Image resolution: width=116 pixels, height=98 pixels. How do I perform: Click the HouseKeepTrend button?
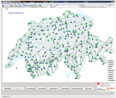77,89
